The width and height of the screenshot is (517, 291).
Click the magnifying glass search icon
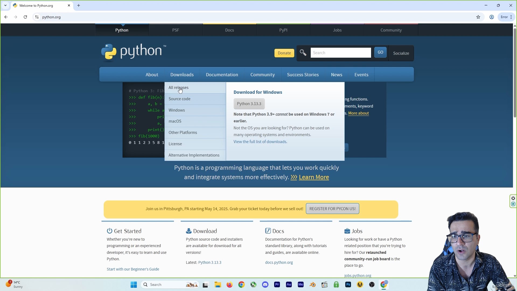point(303,53)
